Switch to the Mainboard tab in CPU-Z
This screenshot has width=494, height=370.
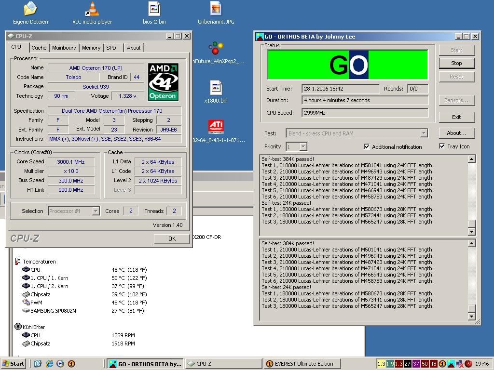[64, 48]
